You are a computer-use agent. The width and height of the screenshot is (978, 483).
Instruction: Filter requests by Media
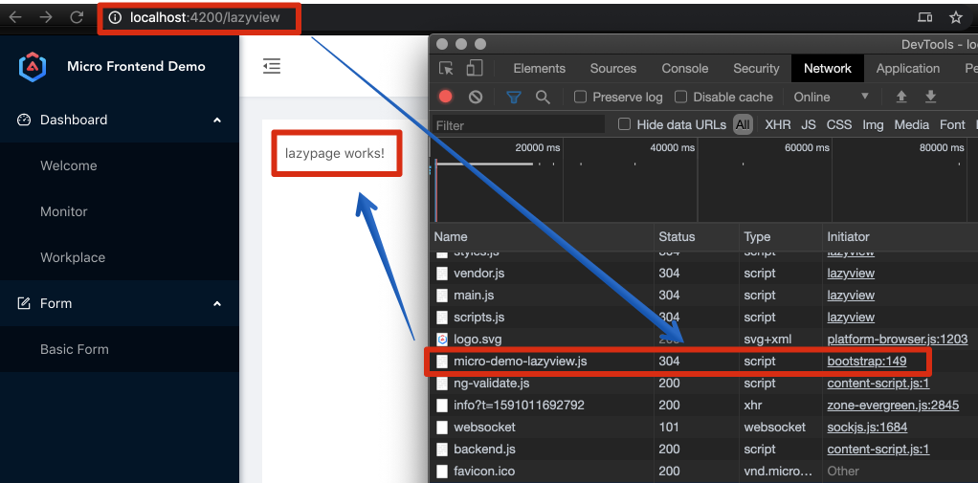pyautogui.click(x=911, y=124)
